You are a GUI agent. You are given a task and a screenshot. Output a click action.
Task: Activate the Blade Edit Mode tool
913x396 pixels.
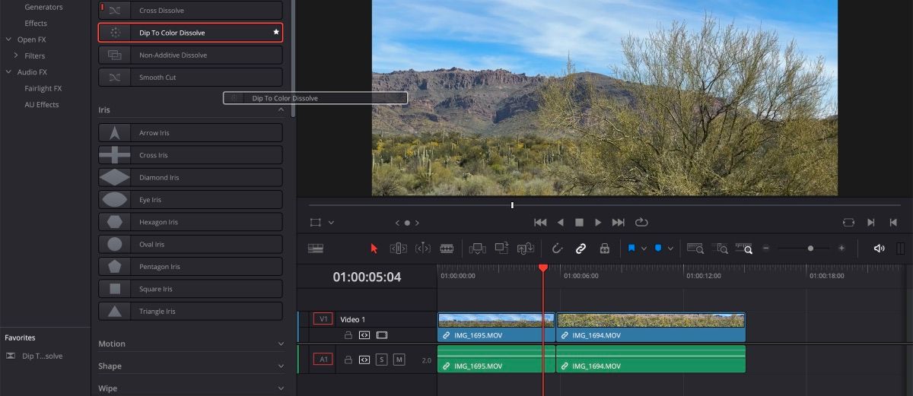pyautogui.click(x=447, y=249)
